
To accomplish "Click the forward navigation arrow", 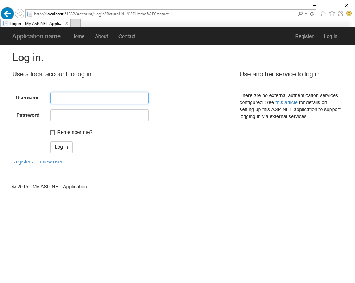I will [20, 13].
